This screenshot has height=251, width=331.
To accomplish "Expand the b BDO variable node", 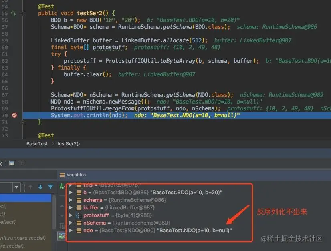I will coord(71,193).
